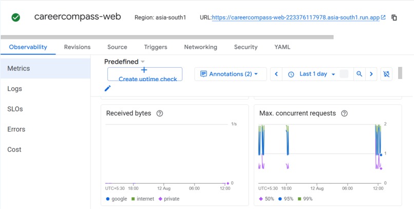Switch to the Revisions tab
This screenshot has height=209, width=414.
pos(78,47)
